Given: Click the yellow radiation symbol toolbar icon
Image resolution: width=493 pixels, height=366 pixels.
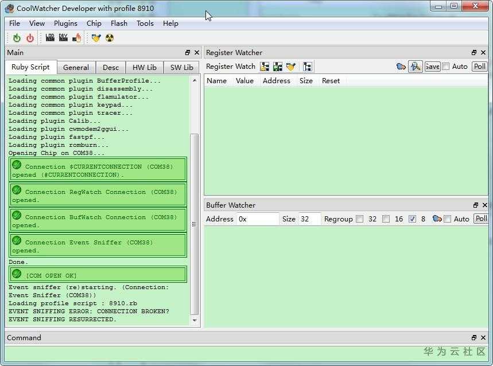Looking at the screenshot, I should (x=110, y=38).
